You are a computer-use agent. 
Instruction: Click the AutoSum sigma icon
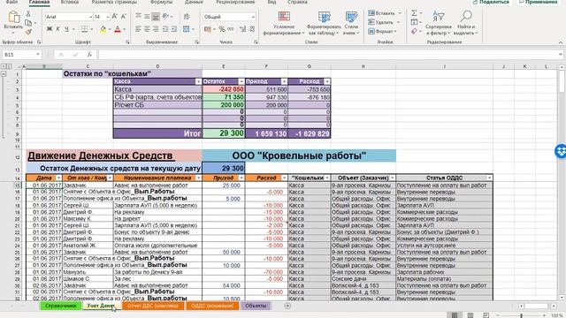tap(414, 13)
